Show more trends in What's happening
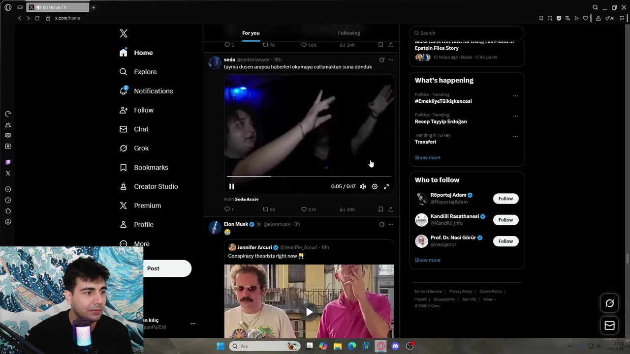The height and width of the screenshot is (354, 630). [x=427, y=157]
